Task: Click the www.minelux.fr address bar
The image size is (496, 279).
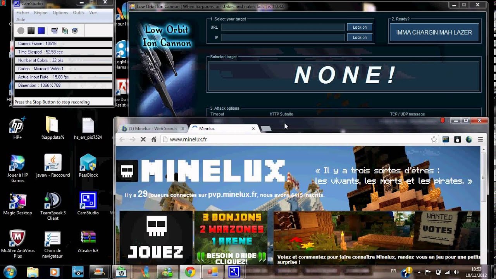Action: pyautogui.click(x=299, y=139)
